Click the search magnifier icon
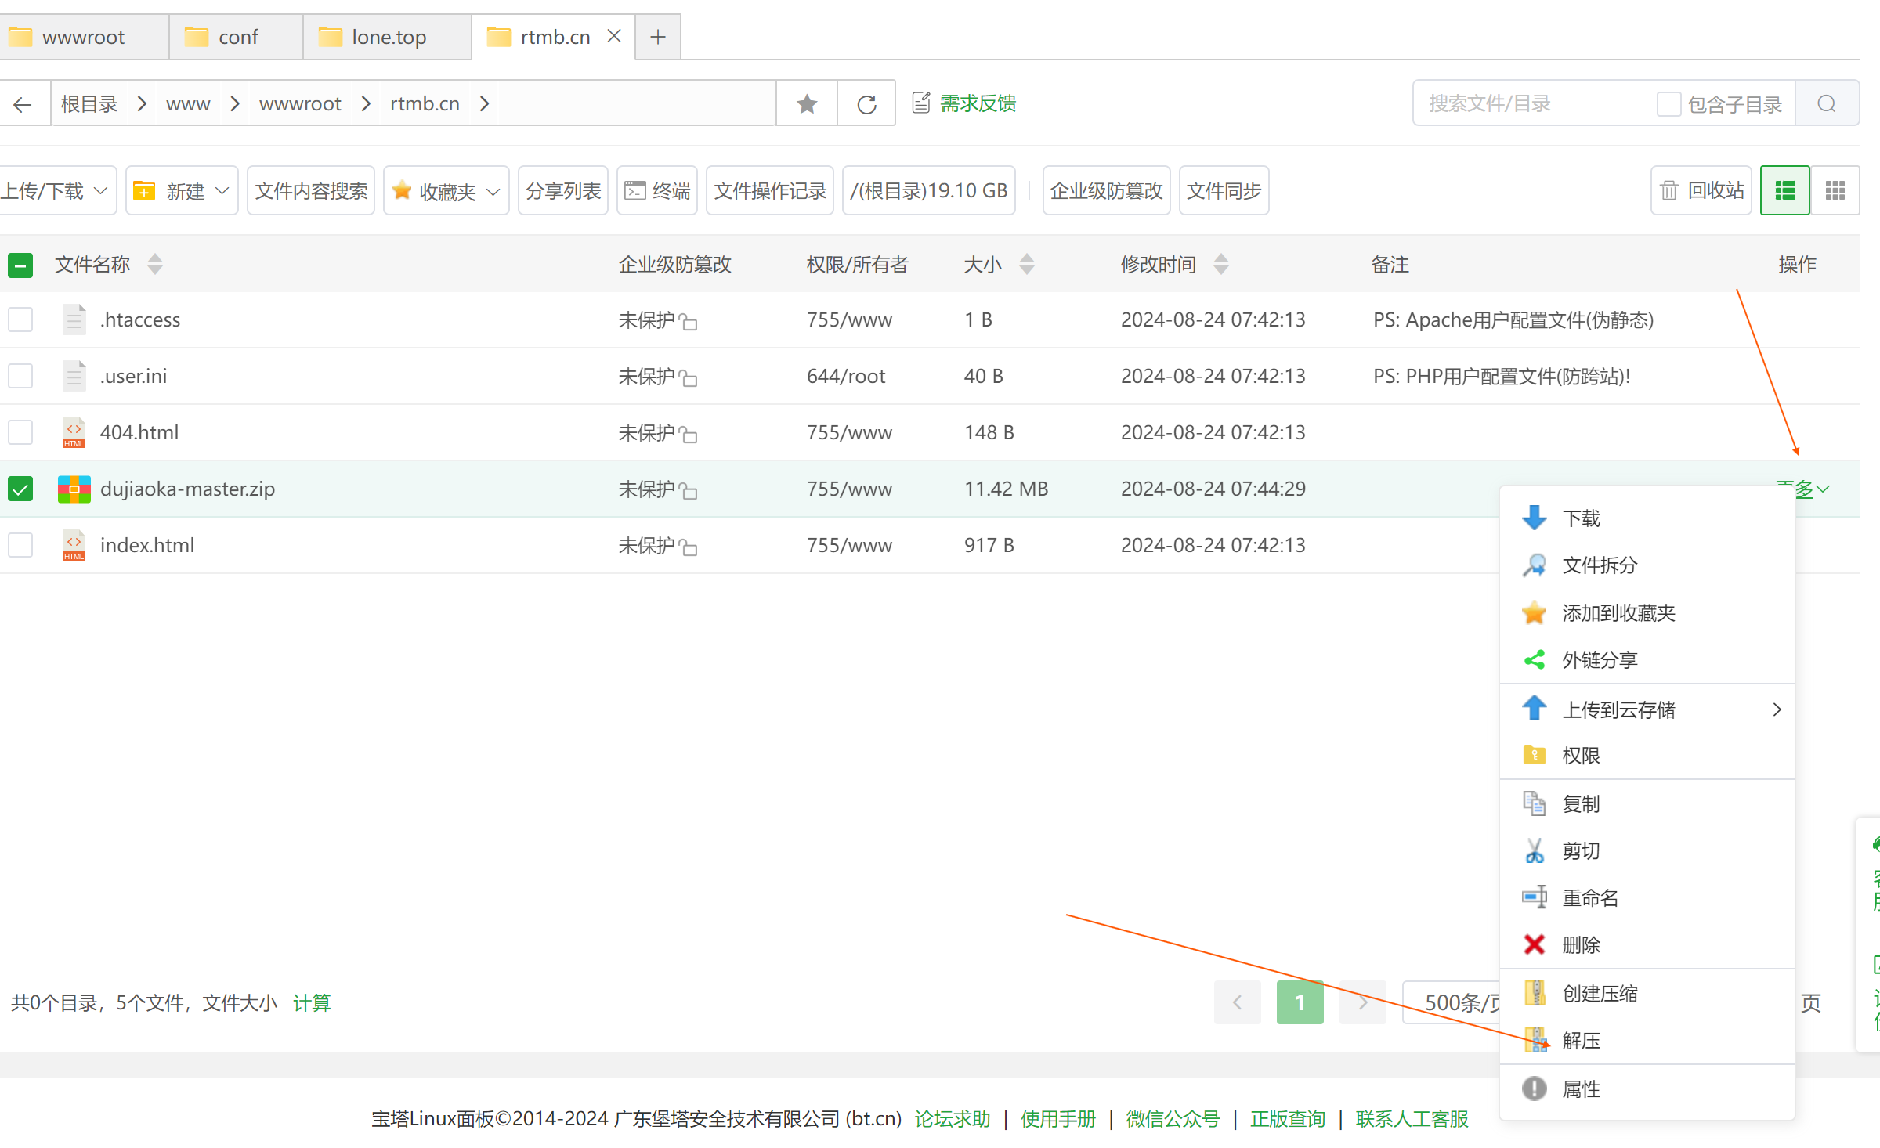Viewport: 1880px width, 1148px height. coord(1827,103)
